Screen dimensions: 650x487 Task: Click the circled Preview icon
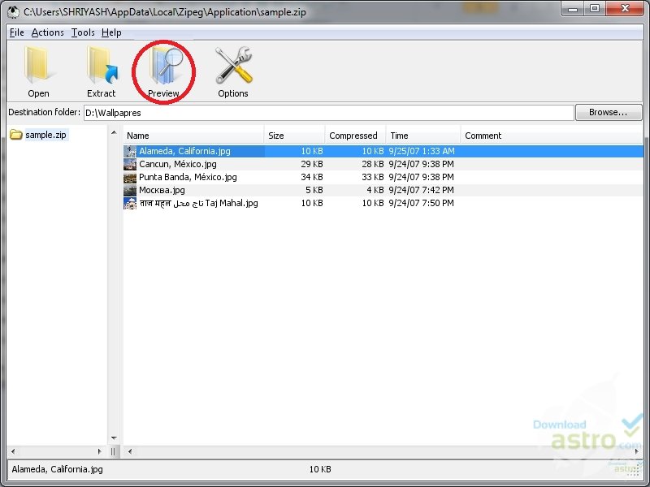coord(163,69)
